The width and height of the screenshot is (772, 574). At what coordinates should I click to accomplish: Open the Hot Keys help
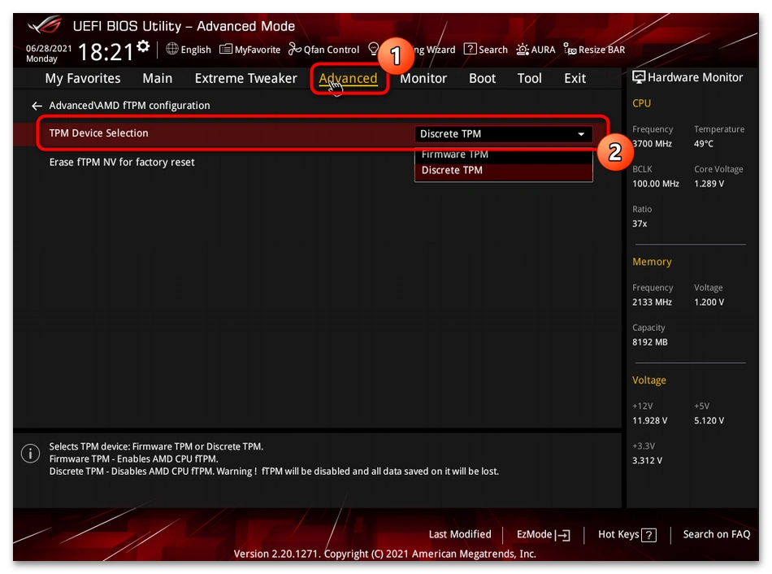click(x=627, y=534)
